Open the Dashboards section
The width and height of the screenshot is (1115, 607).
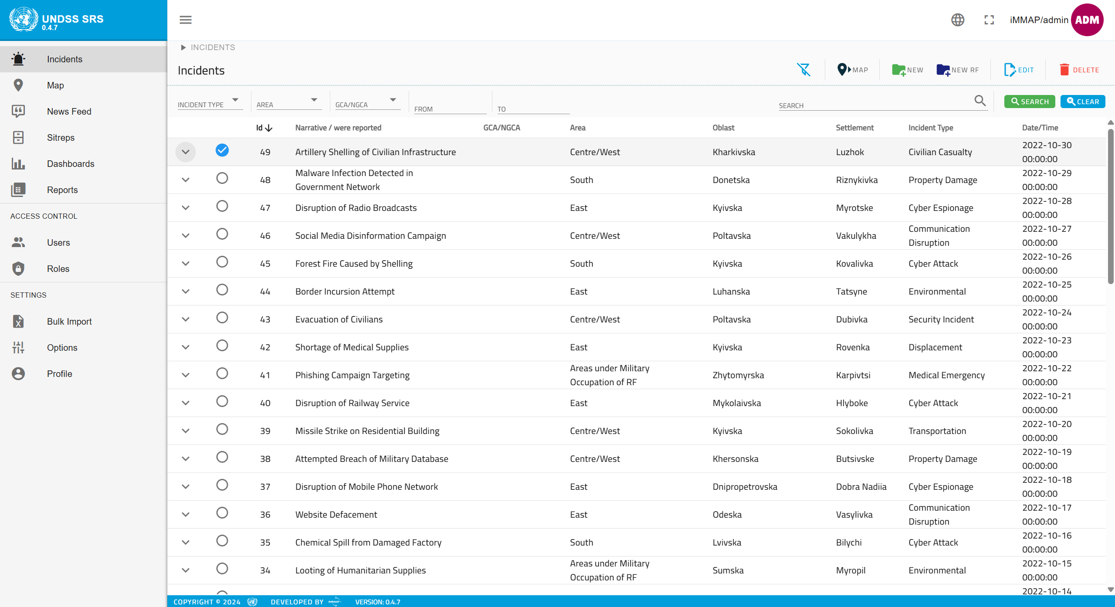pyautogui.click(x=71, y=163)
